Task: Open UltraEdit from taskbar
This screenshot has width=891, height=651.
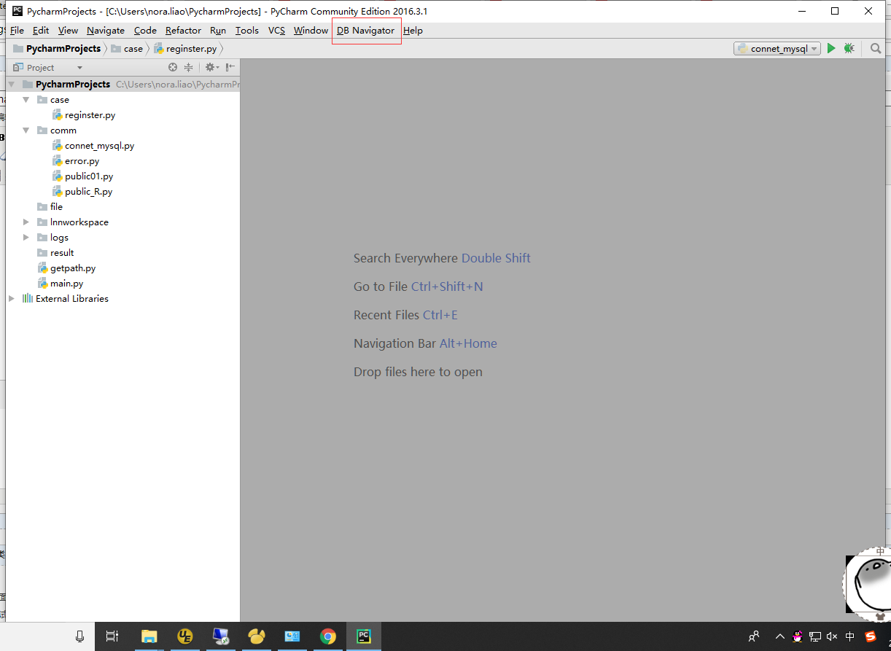Action: (x=185, y=636)
